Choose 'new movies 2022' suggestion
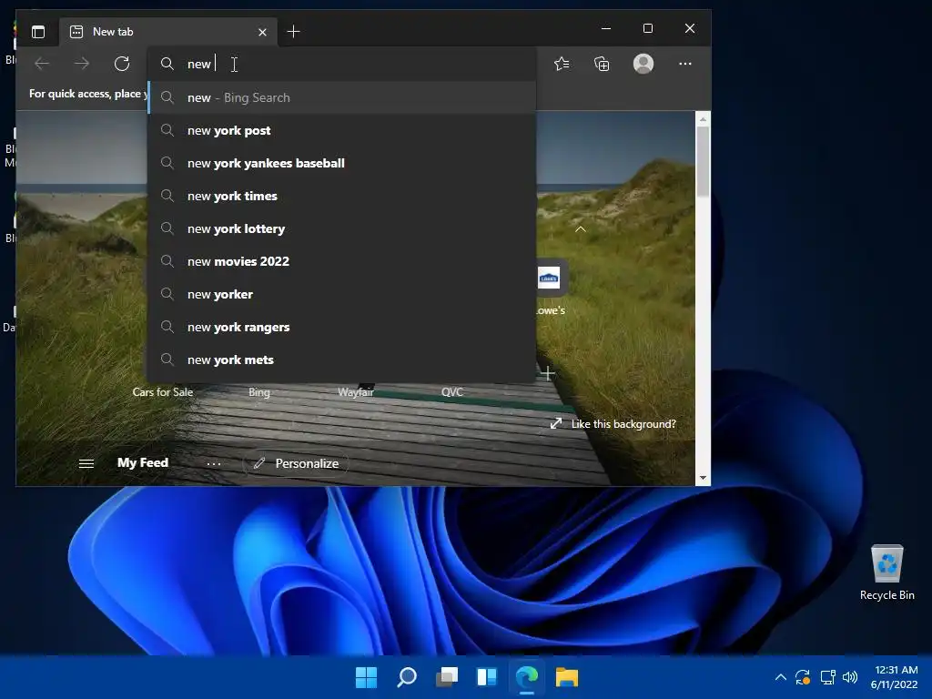932x699 pixels. [x=342, y=261]
